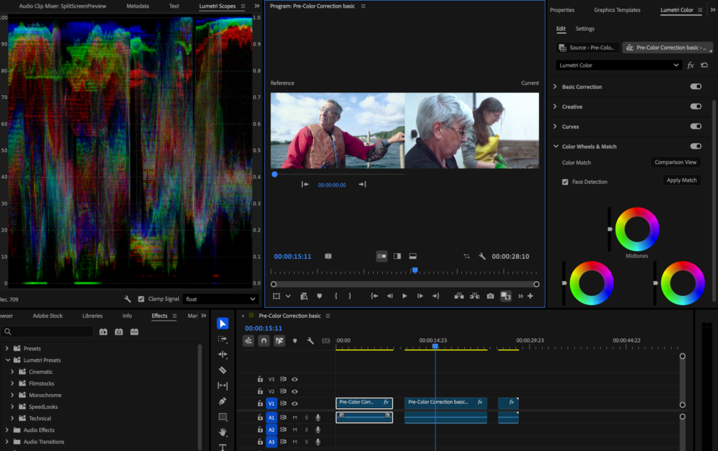Open the Lumetri Color effect dropdown
This screenshot has height=451, width=718.
(618, 65)
